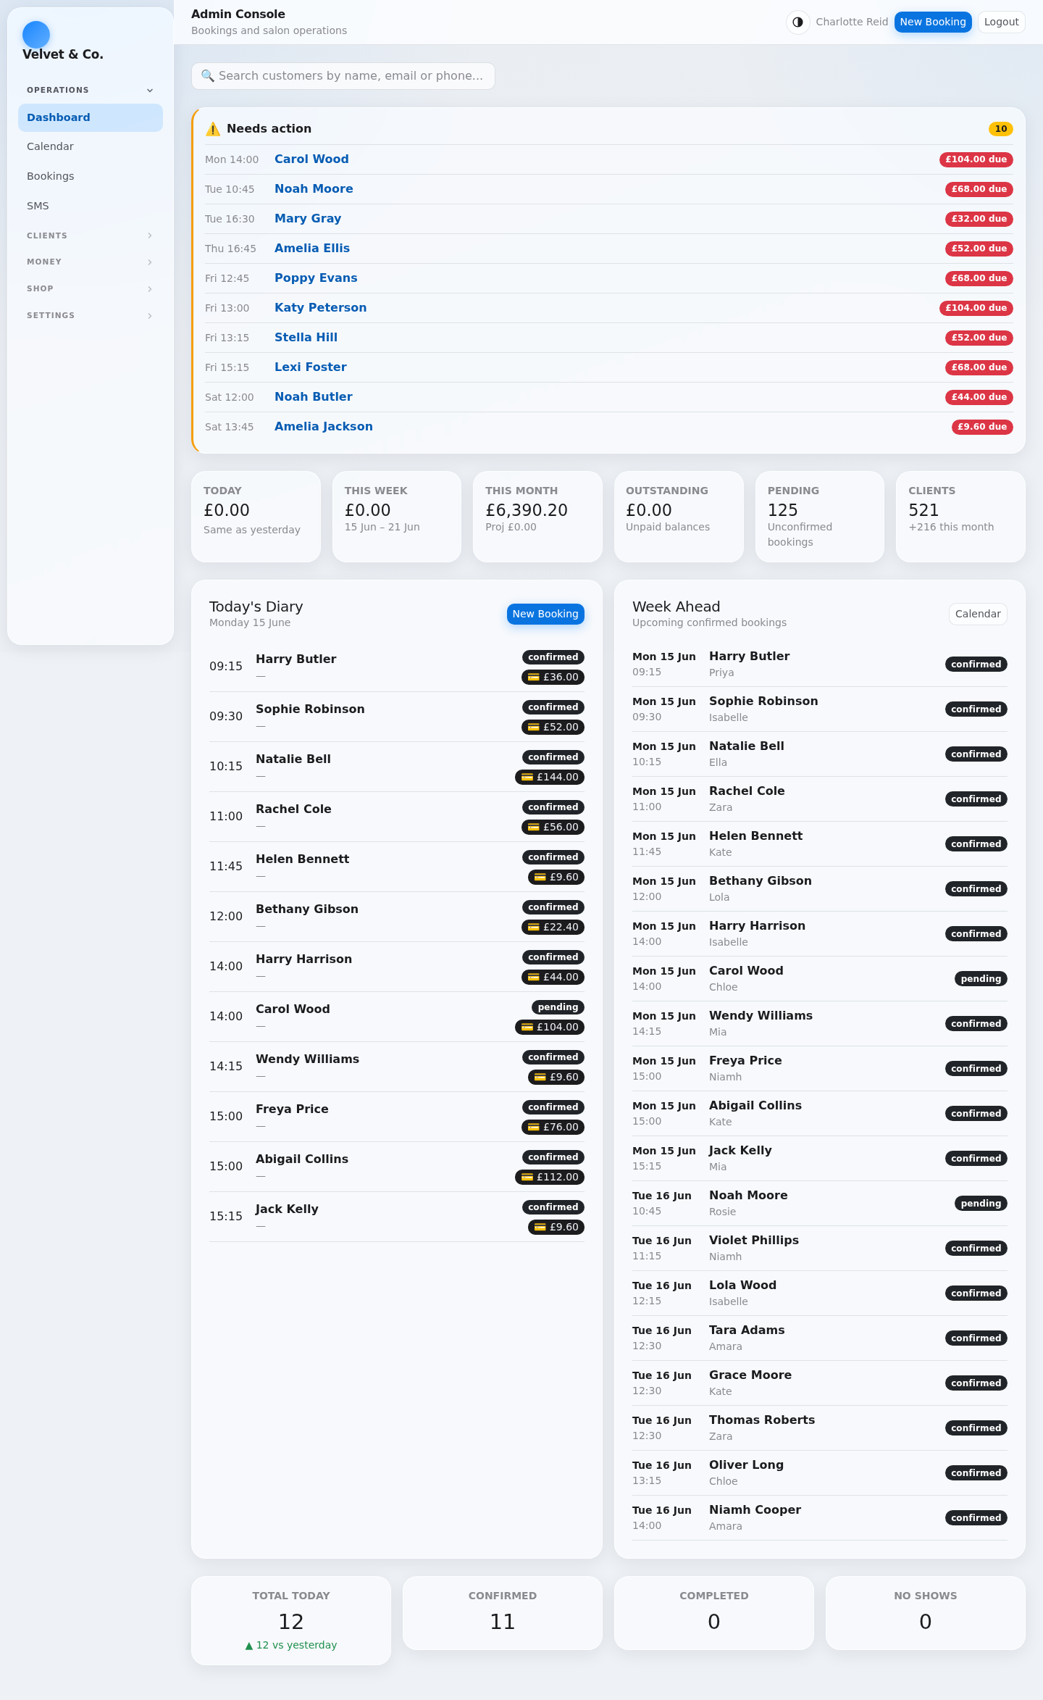This screenshot has width=1043, height=1700.
Task: Open Carol Wood needs-action link
Action: tap(311, 159)
